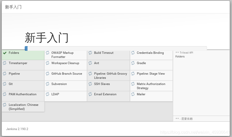This screenshot has height=137, width=232.
Task: Click the sync icon beside Pipeline: Stage View
Action: [133, 74]
